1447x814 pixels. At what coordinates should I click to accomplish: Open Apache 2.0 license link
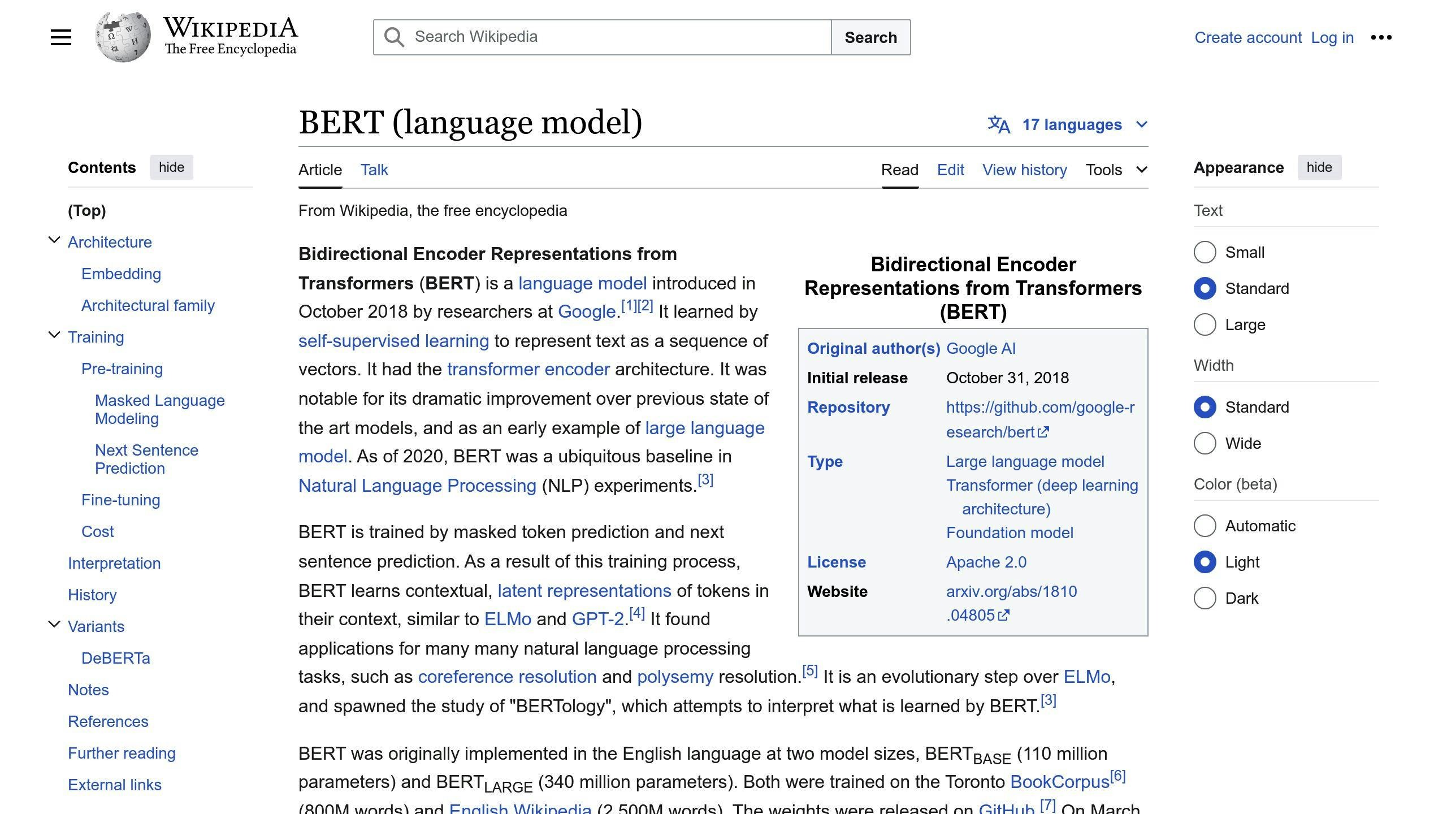(x=986, y=562)
